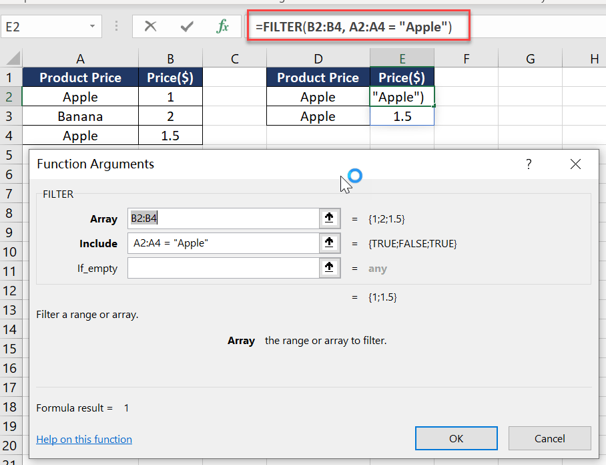Screen dimensions: 606x465
Task: Open the Help on this function link
Action: tap(84, 439)
